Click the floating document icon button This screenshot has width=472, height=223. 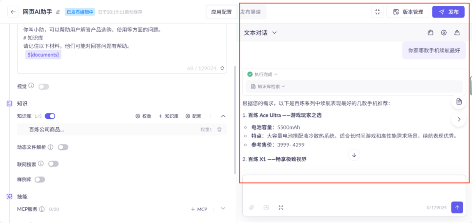[x=459, y=102]
